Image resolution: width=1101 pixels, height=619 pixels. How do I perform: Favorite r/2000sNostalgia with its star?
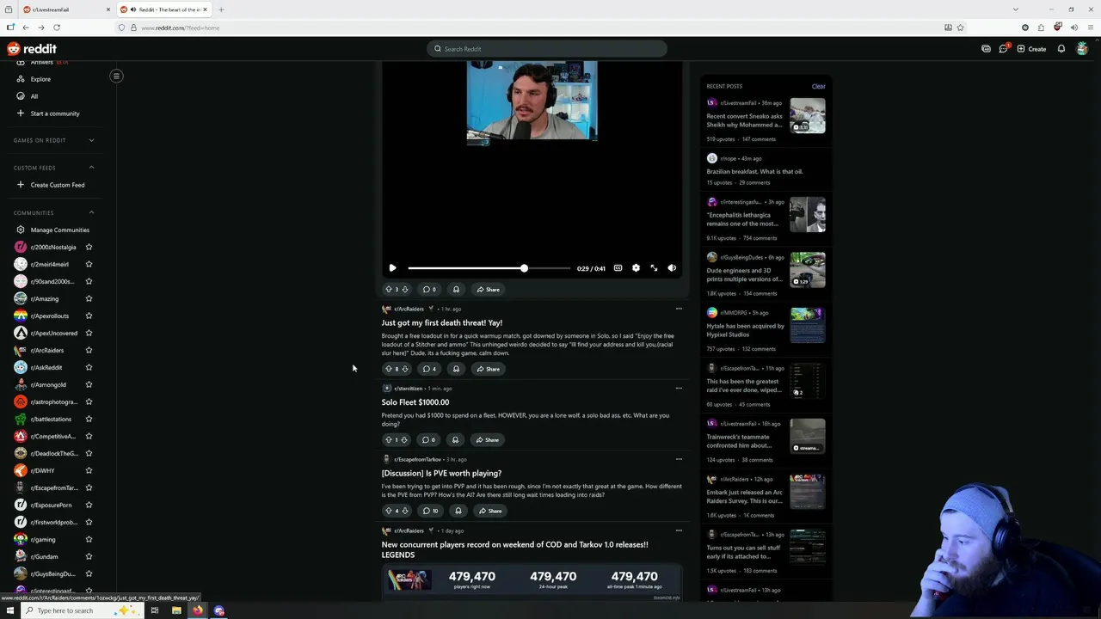89,247
